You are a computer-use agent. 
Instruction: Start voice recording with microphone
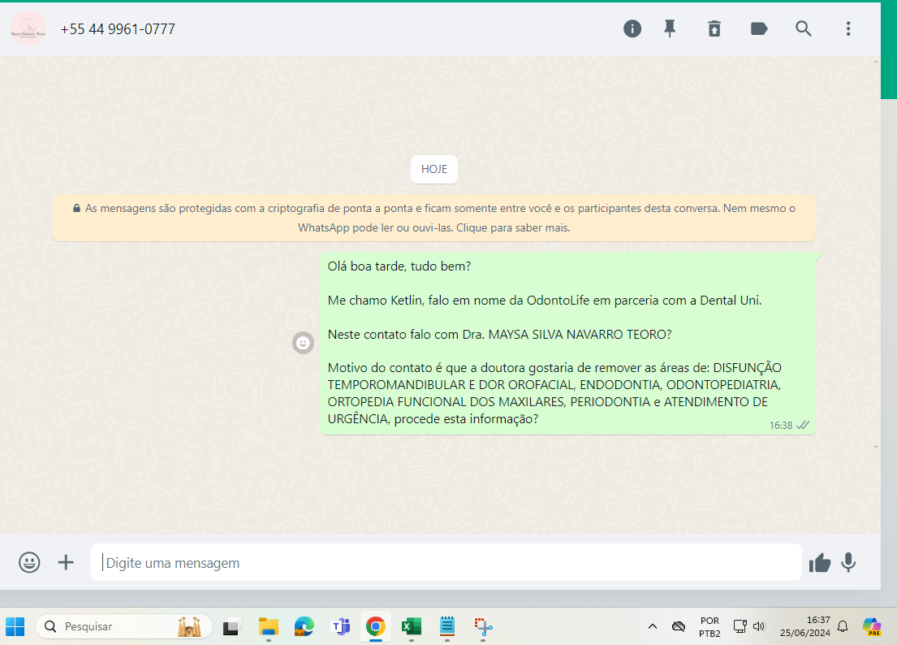click(x=848, y=563)
